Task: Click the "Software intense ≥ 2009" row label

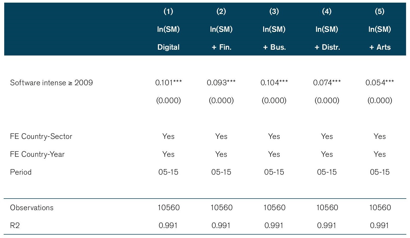Action: point(51,83)
